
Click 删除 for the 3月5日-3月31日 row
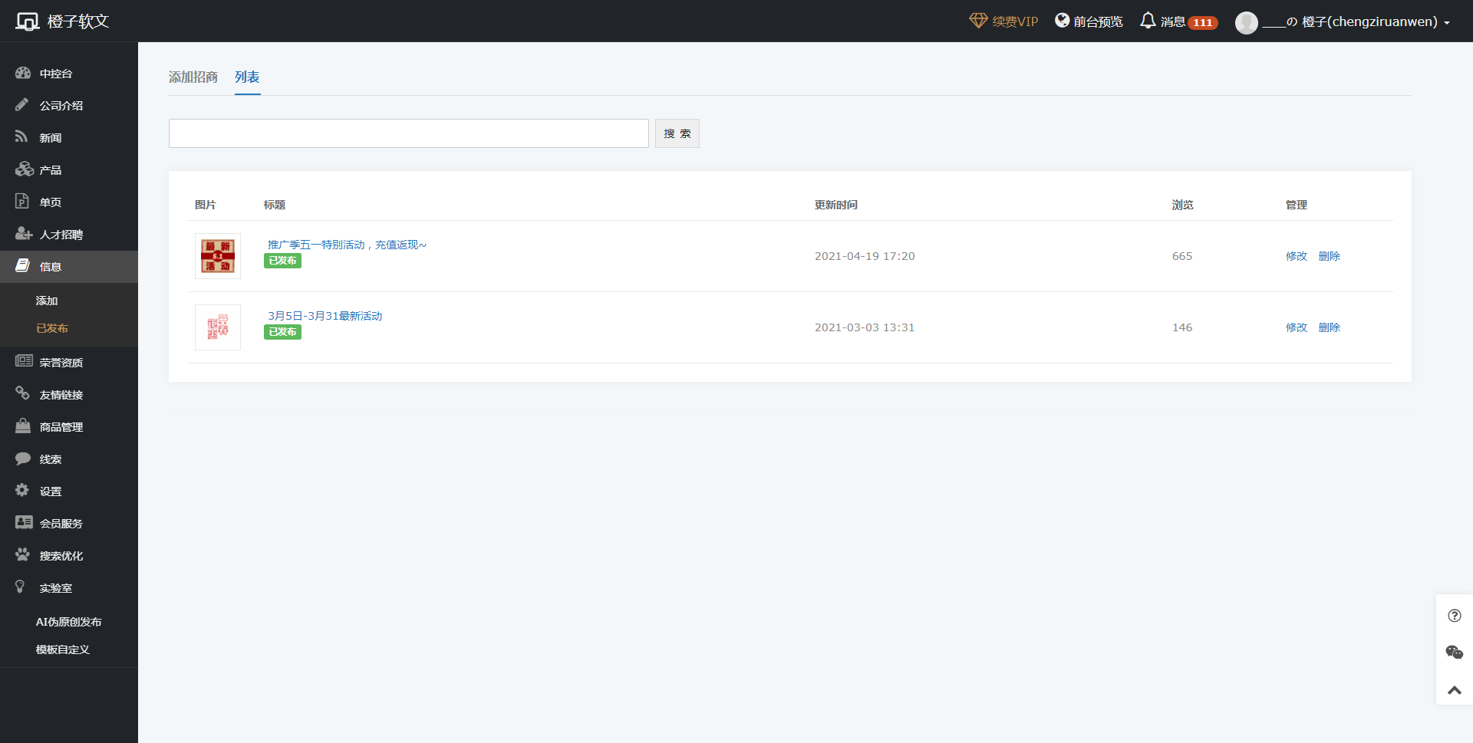(1330, 327)
